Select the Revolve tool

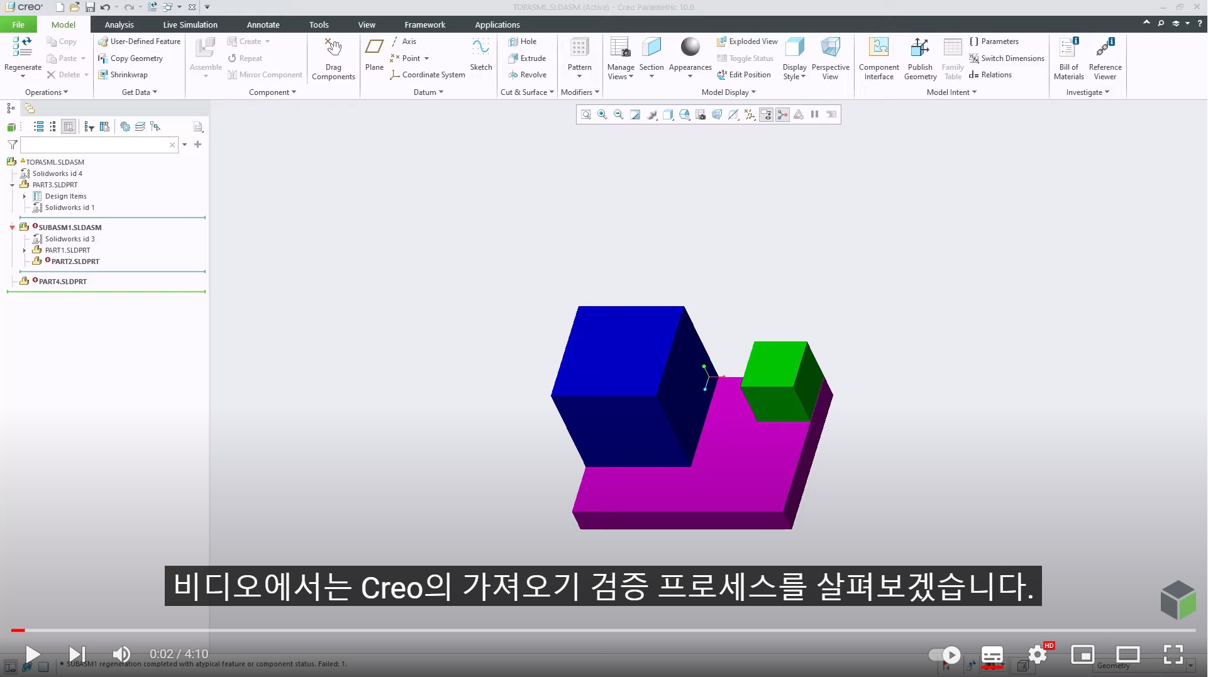pos(527,75)
